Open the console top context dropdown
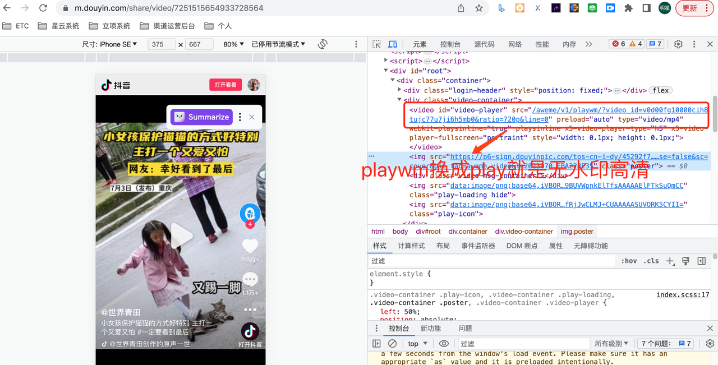This screenshot has height=365, width=718. 418,343
